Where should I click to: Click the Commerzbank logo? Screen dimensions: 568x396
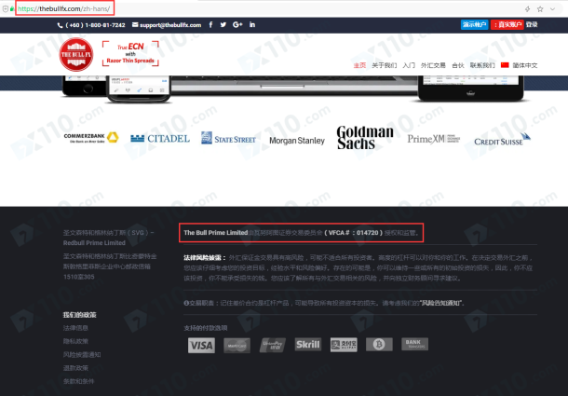pyautogui.click(x=91, y=138)
